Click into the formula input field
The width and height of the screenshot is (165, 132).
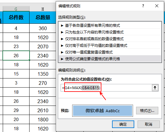106,88
